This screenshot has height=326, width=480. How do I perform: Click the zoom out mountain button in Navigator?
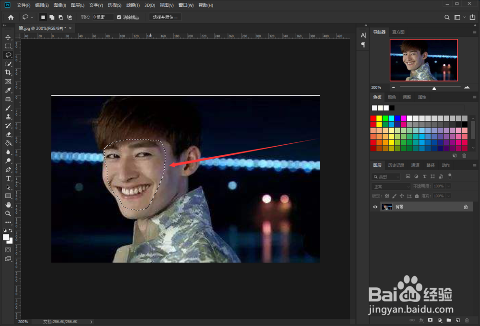394,87
